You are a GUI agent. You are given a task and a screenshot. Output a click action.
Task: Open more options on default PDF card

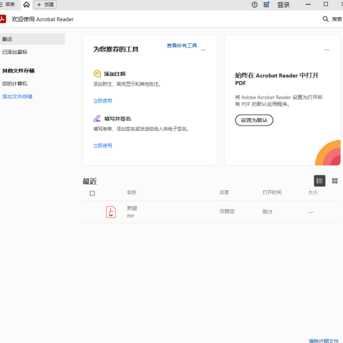coord(327,50)
